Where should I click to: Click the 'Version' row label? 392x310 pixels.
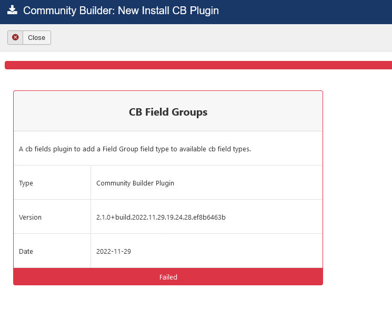click(x=30, y=217)
